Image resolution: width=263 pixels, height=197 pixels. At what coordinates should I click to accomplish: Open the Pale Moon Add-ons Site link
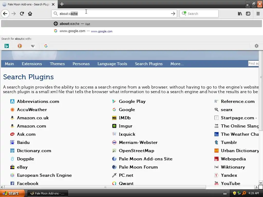click(x=146, y=159)
